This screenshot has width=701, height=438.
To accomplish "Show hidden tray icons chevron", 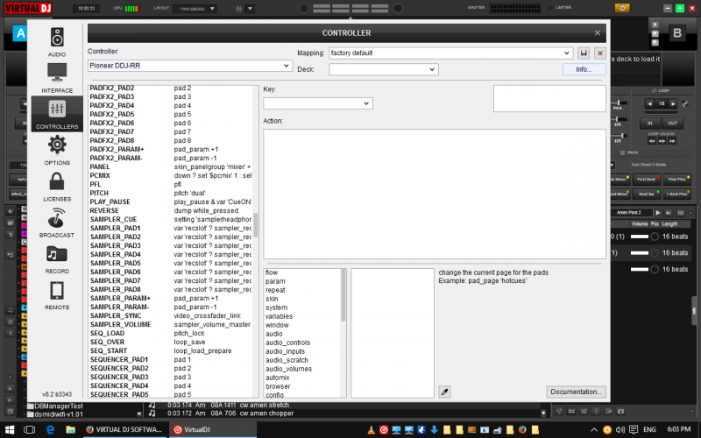I will (594, 430).
